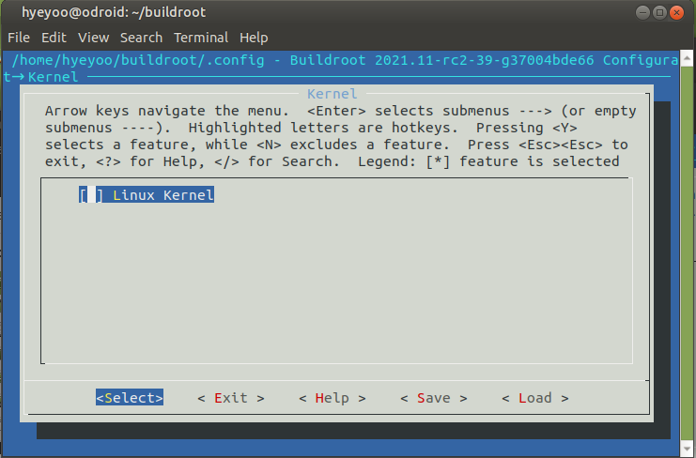Open the Edit menu
Viewport: 696px width, 458px height.
[54, 38]
